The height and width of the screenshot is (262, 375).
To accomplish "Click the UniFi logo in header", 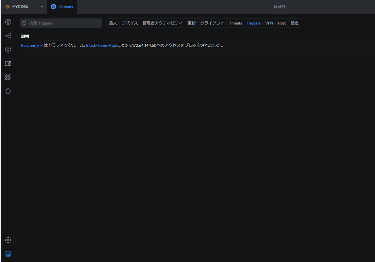I will 279,7.
